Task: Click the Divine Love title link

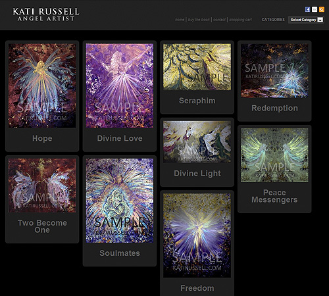Action: (x=120, y=138)
